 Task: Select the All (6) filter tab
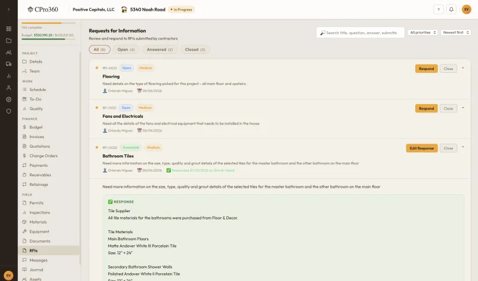(99, 50)
